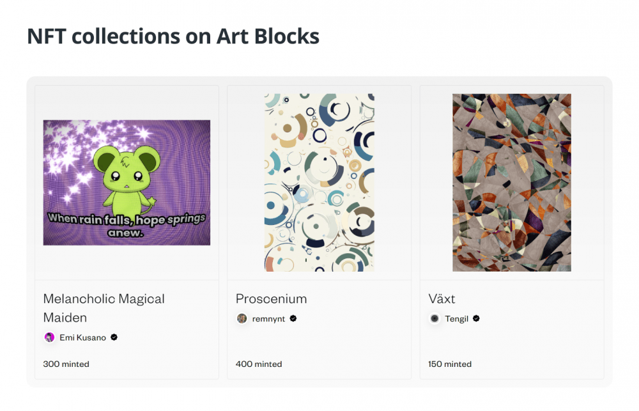Screen dimensions: 639x411
Task: Open the Melancholic Magical Maiden collection title
Action: click(104, 308)
